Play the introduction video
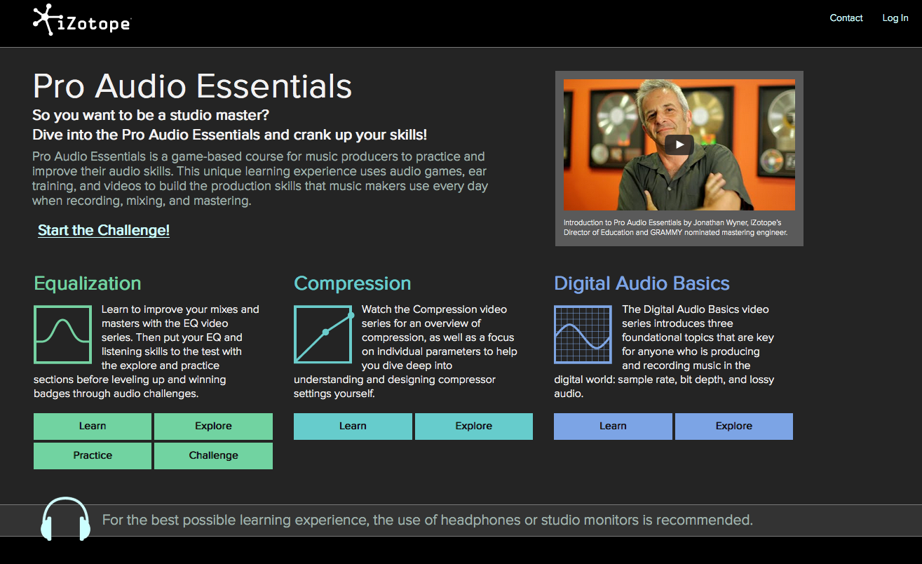This screenshot has height=564, width=922. [x=679, y=145]
